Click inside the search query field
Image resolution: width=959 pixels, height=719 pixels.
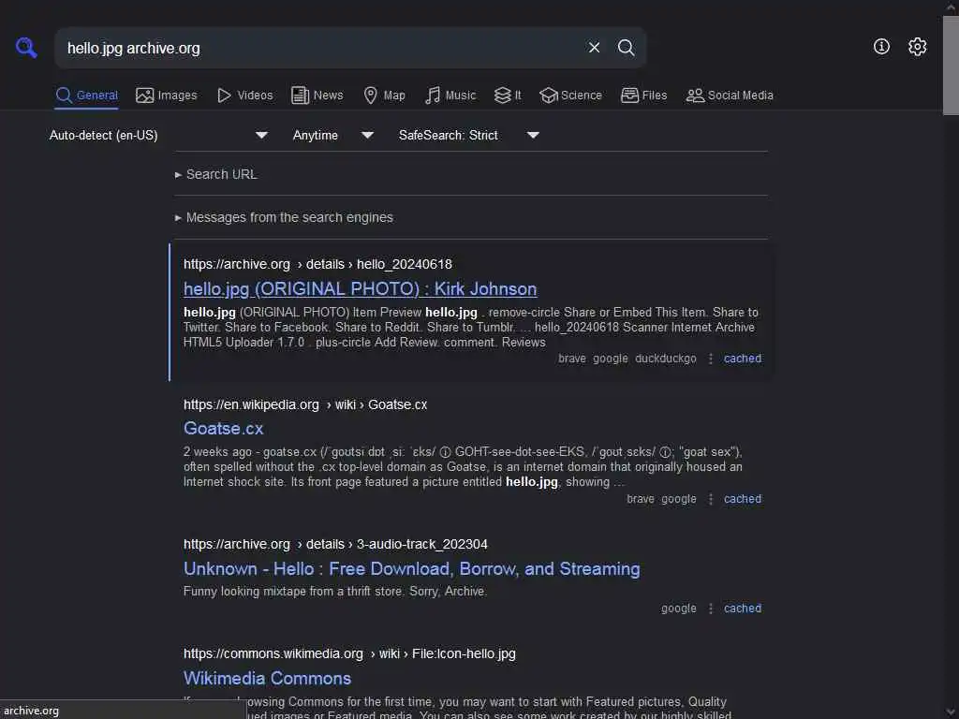(318, 48)
